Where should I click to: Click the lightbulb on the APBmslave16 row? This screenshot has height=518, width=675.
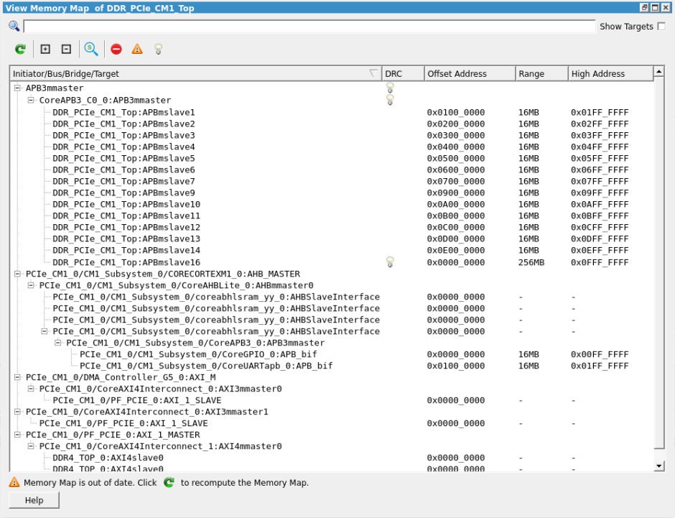pos(389,262)
